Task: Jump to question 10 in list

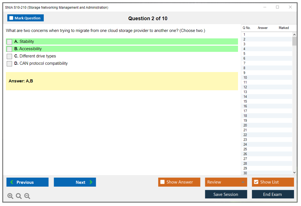Action: pyautogui.click(x=245, y=78)
